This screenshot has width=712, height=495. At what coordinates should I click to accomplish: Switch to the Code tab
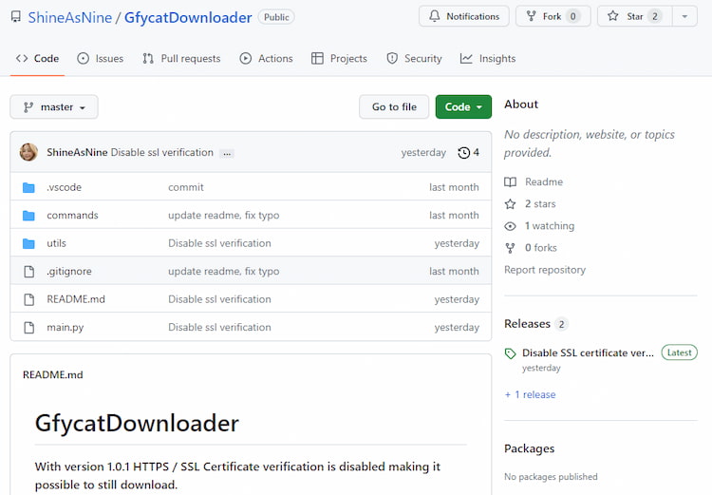pyautogui.click(x=37, y=59)
